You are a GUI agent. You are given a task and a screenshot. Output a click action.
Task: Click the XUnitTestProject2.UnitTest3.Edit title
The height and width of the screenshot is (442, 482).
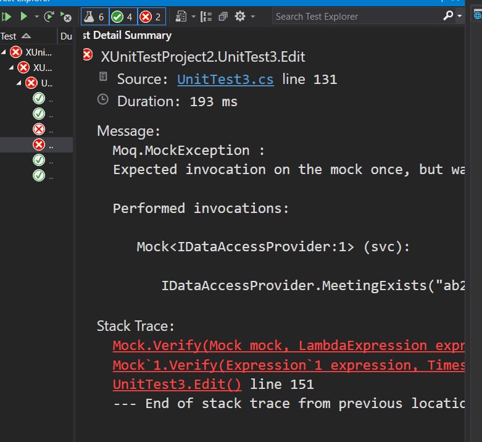203,57
